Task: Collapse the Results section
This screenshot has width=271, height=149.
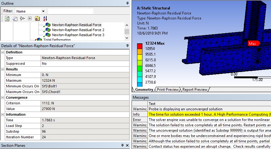Action: (x=3, y=69)
